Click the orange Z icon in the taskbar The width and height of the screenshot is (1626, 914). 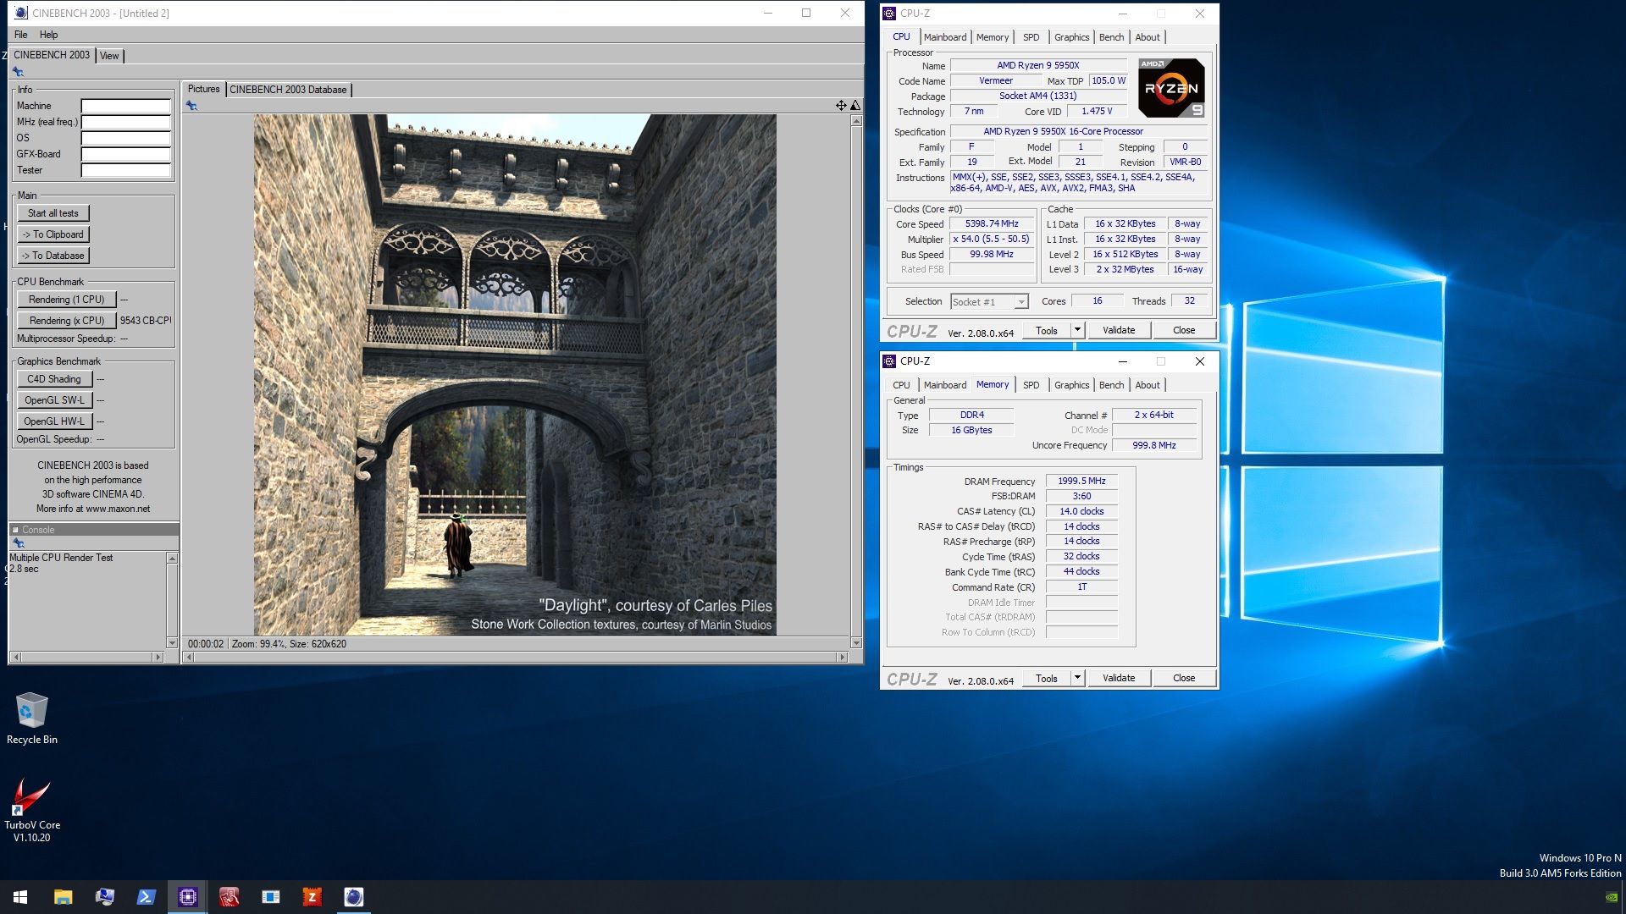tap(312, 897)
